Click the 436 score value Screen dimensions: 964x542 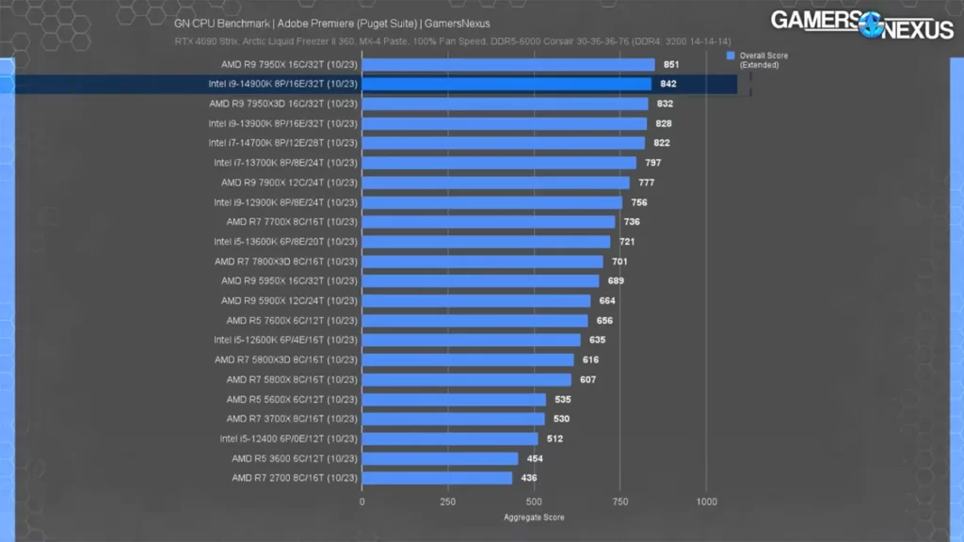click(528, 478)
